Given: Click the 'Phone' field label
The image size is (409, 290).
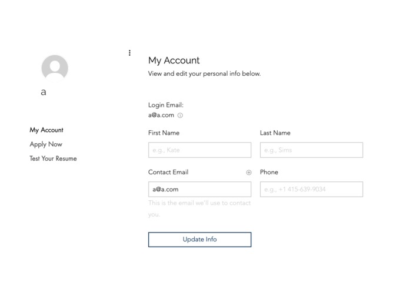Looking at the screenshot, I should (269, 172).
